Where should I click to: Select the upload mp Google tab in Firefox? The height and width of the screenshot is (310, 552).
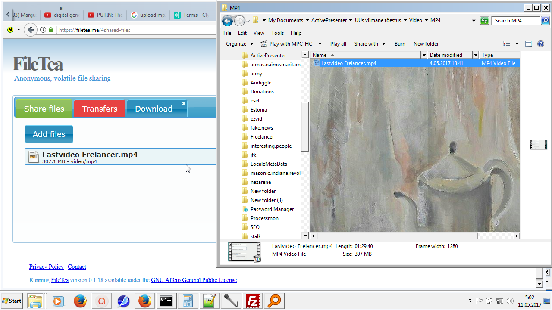tap(148, 15)
